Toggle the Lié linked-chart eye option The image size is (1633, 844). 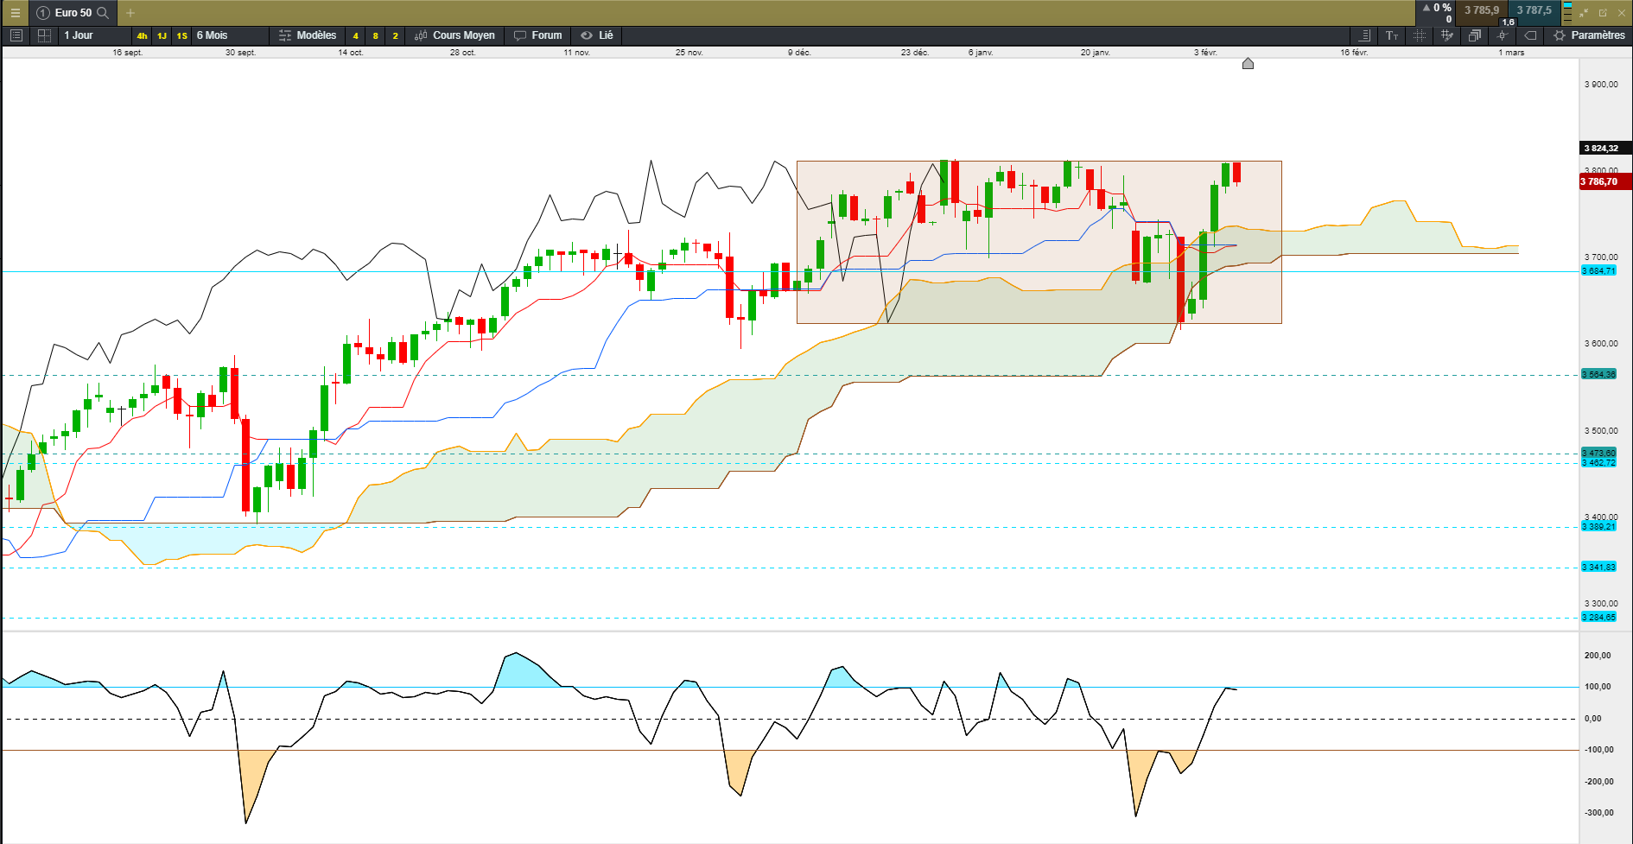click(597, 35)
